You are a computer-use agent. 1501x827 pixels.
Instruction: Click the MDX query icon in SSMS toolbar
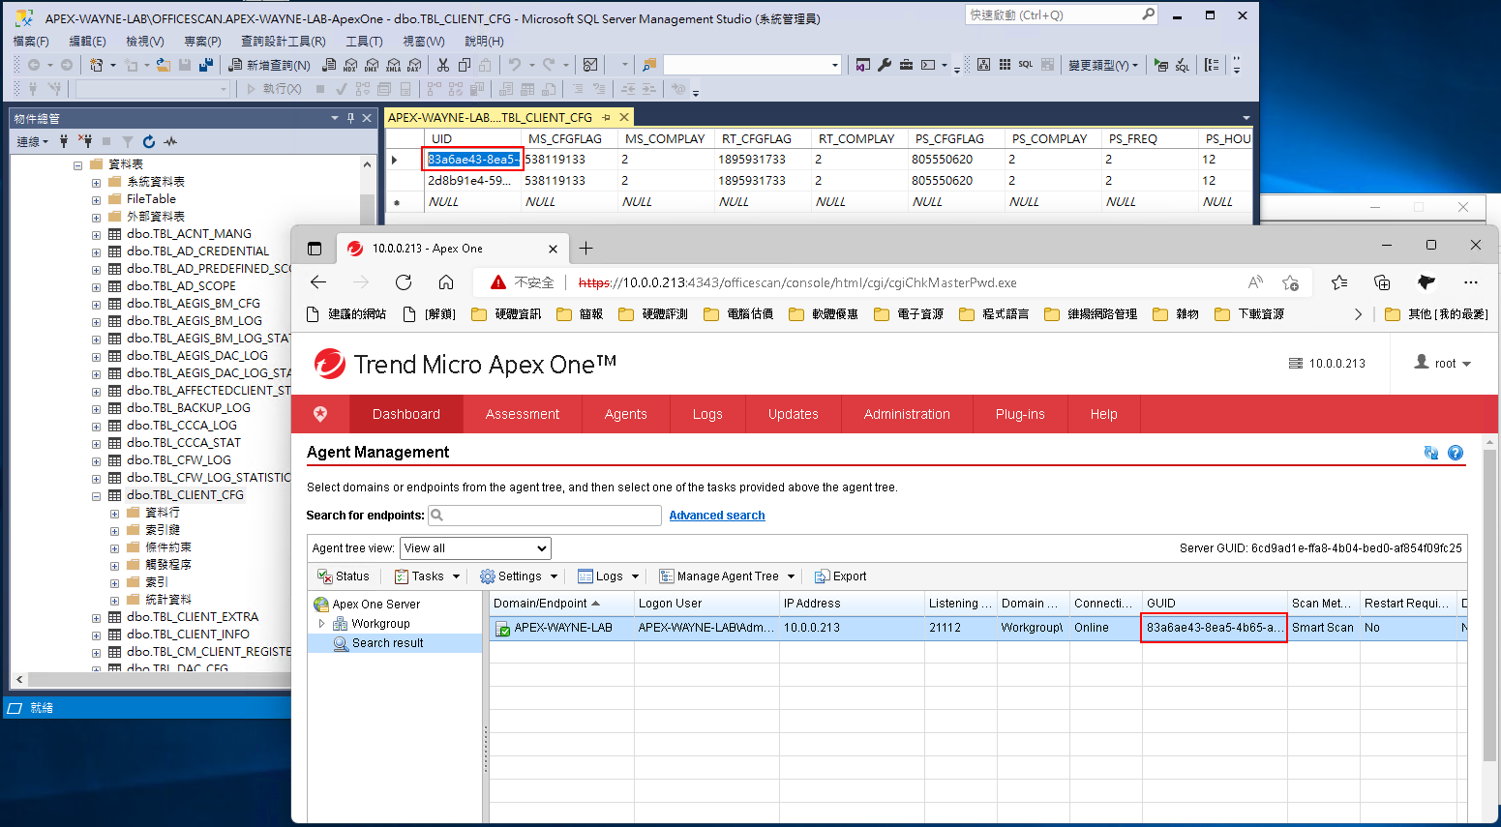[x=350, y=65]
